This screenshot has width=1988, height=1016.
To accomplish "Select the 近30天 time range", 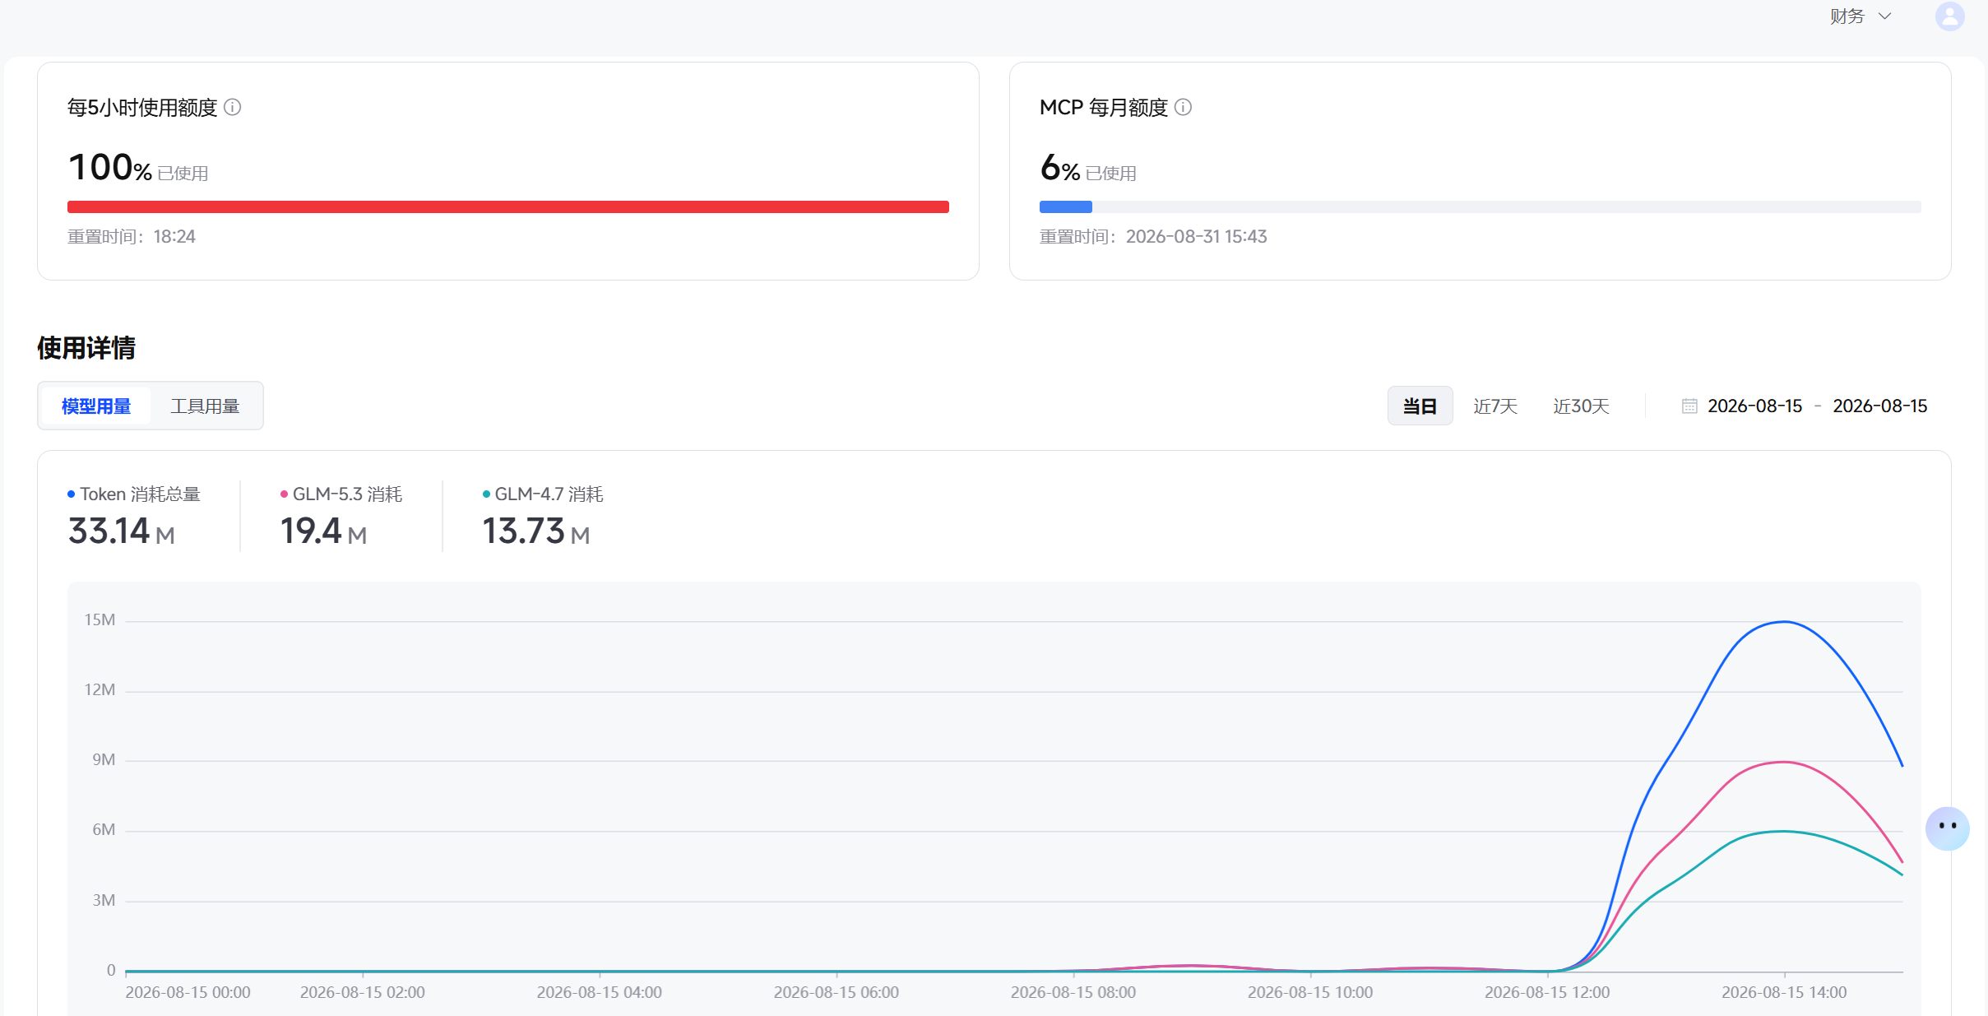I will click(x=1581, y=406).
